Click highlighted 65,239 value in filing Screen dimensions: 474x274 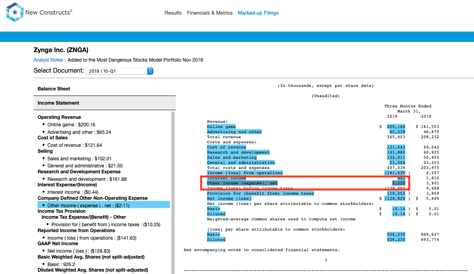tap(397, 132)
